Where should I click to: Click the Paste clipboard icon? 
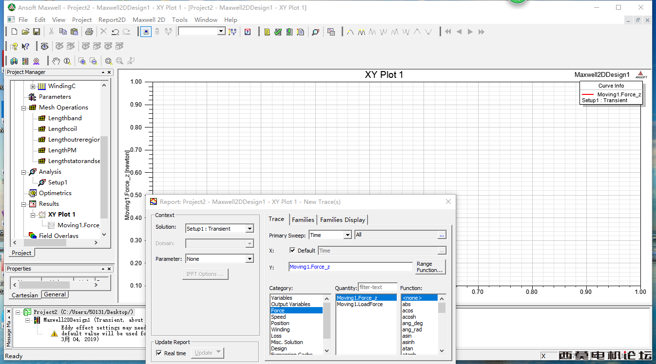[x=74, y=32]
